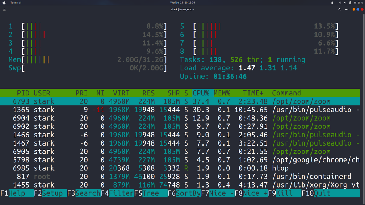Sort by the VIRT column header
The width and height of the screenshot is (365, 205).
tap(121, 93)
